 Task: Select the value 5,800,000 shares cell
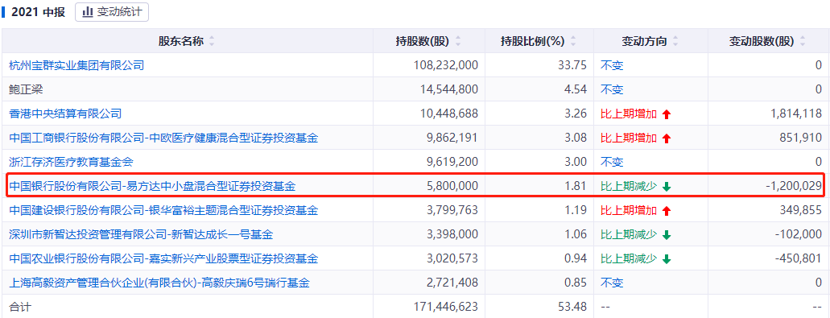[x=452, y=186]
